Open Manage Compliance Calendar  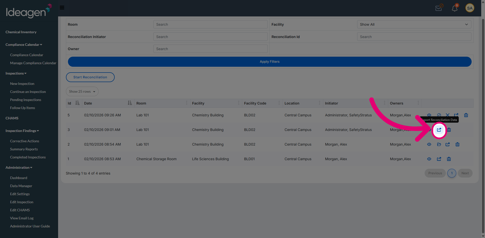tap(33, 63)
